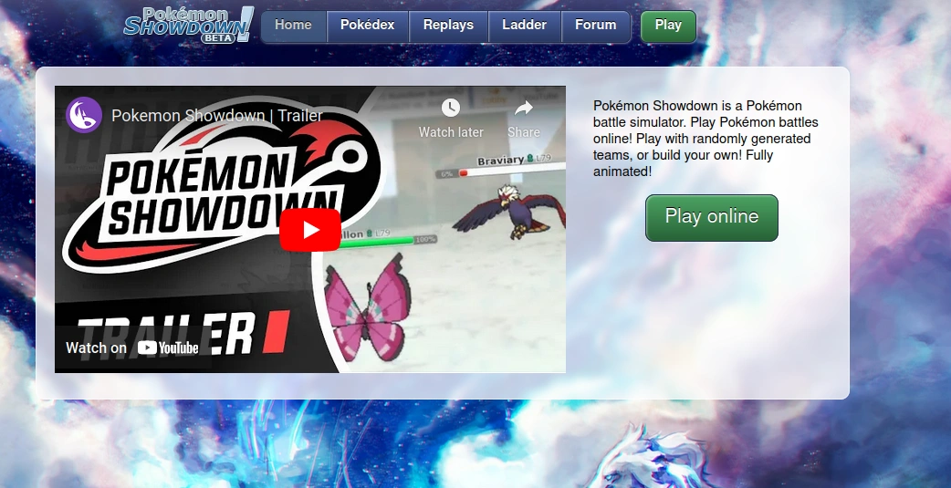
Task: Click the Watch on YouTube link
Action: (x=132, y=348)
